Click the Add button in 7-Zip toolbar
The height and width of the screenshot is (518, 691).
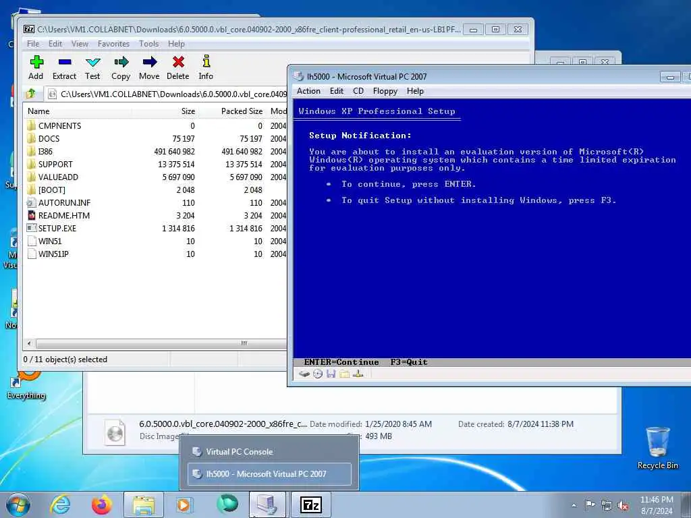(x=36, y=67)
